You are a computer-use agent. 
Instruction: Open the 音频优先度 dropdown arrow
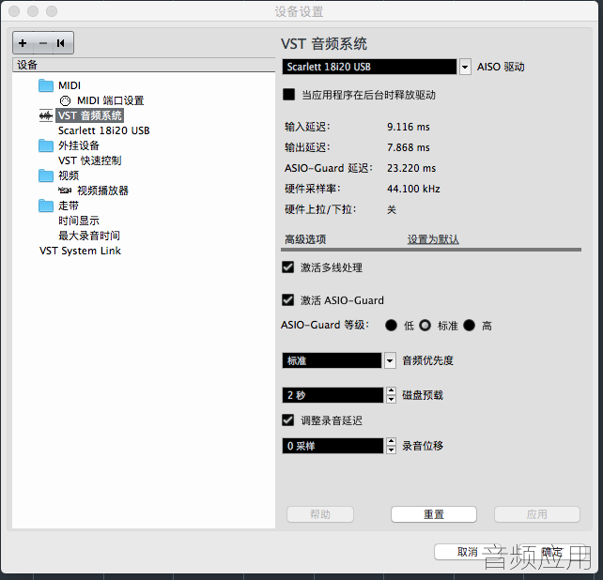coord(390,360)
